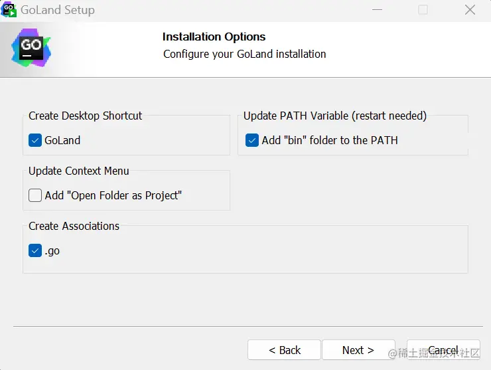Click the Create Desktop Shortcut group title
The image size is (491, 370).
click(85, 116)
